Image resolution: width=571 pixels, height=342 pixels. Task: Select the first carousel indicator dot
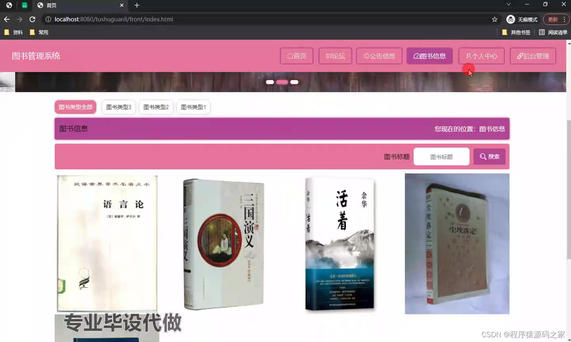point(270,82)
